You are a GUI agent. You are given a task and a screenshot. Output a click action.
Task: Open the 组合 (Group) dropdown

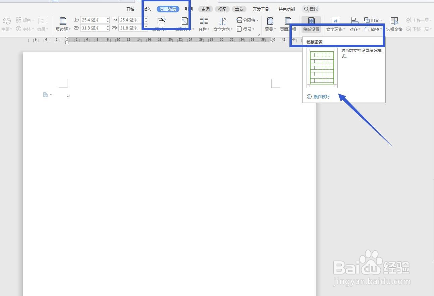pos(373,20)
